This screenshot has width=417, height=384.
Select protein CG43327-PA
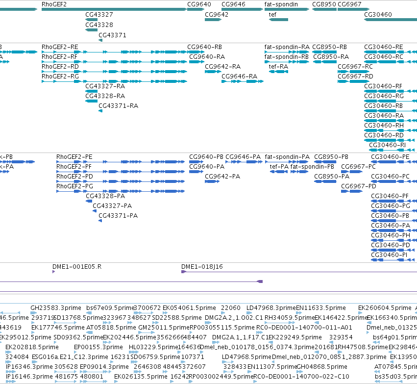tap(112, 206)
